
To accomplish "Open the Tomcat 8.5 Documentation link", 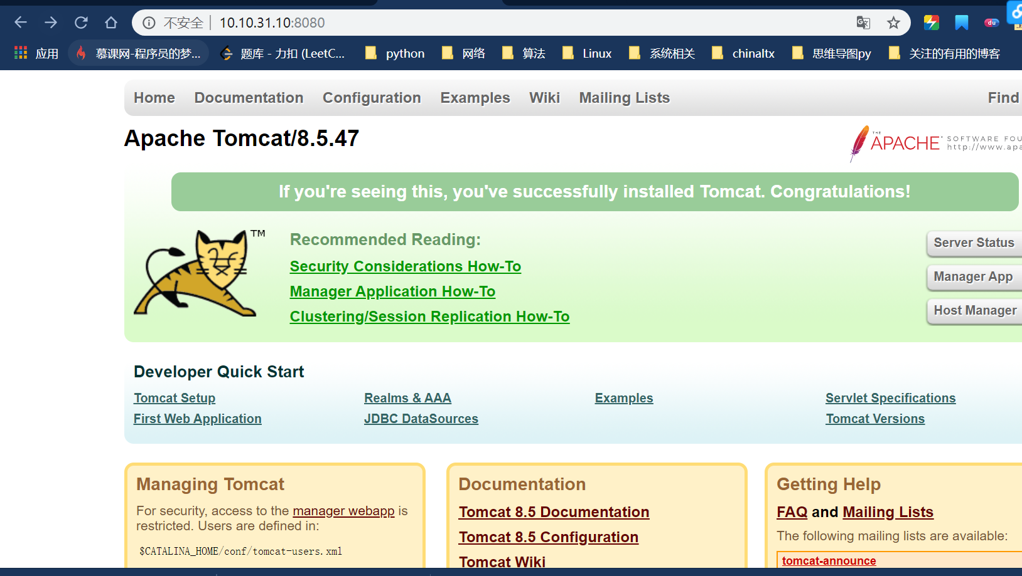I will pos(554,512).
